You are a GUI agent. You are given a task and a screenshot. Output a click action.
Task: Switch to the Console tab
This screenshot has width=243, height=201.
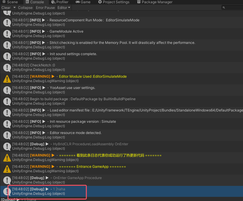tap(35, 2)
